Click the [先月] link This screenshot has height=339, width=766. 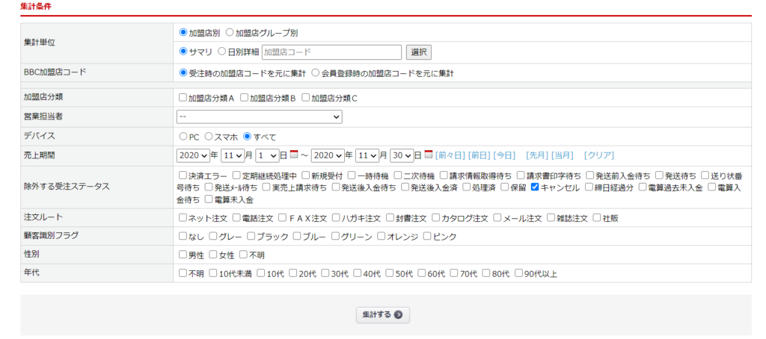[537, 155]
